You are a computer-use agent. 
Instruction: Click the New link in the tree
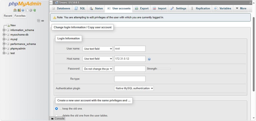[x=13, y=25]
